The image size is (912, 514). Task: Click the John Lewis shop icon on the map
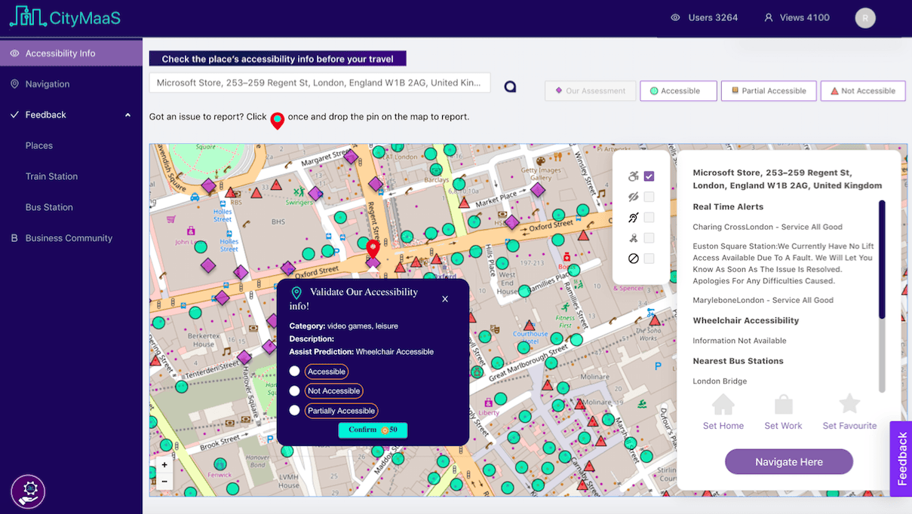tap(190, 231)
